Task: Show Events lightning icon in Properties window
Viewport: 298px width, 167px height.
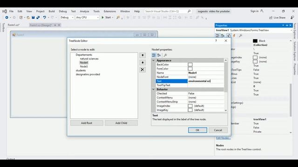Action: 234,35
